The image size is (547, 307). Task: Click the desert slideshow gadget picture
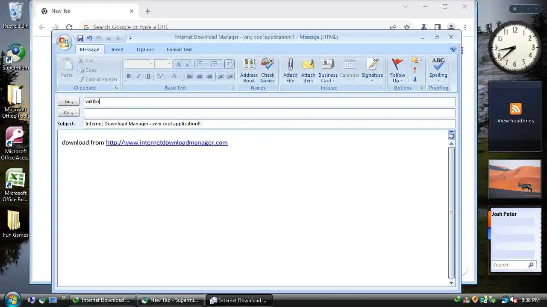click(515, 179)
